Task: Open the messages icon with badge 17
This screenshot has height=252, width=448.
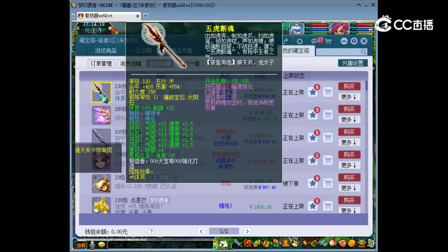Action: point(315,41)
